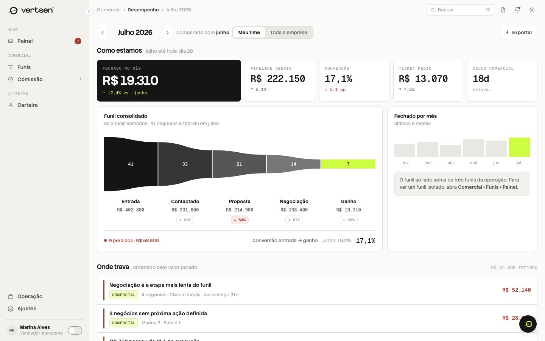This screenshot has width=545, height=341.
Task: Click the 50% badge under Ganho
Action: tap(349, 220)
